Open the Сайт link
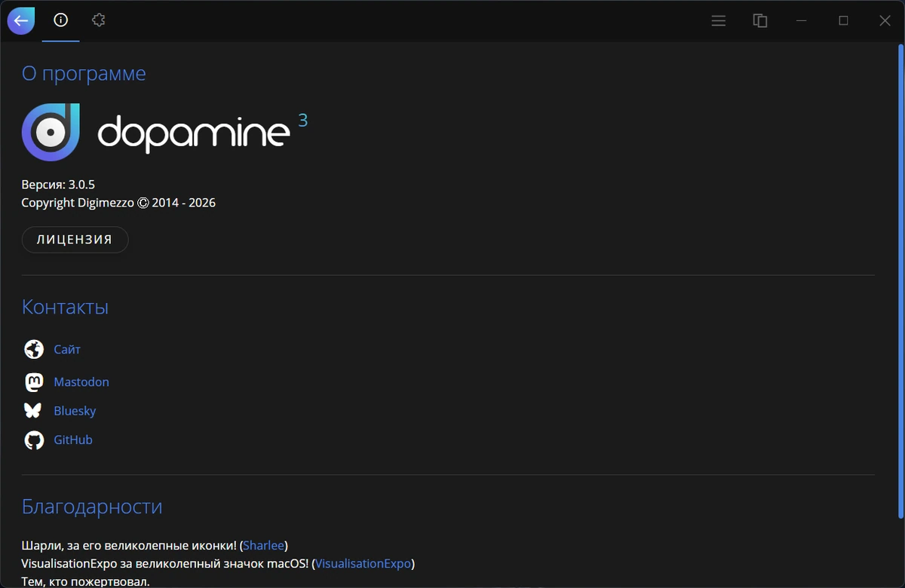The image size is (905, 588). coord(67,349)
